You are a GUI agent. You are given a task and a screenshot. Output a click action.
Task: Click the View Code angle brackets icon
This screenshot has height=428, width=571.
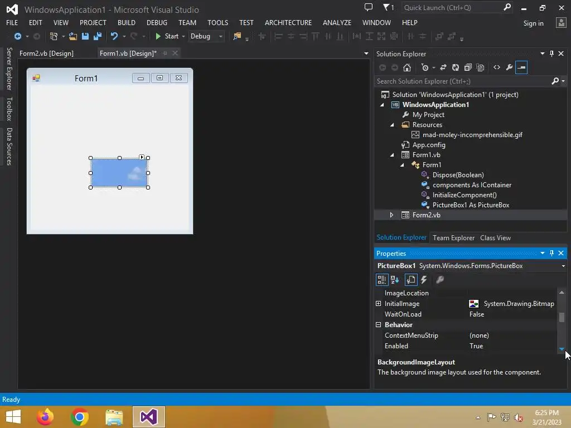(497, 67)
